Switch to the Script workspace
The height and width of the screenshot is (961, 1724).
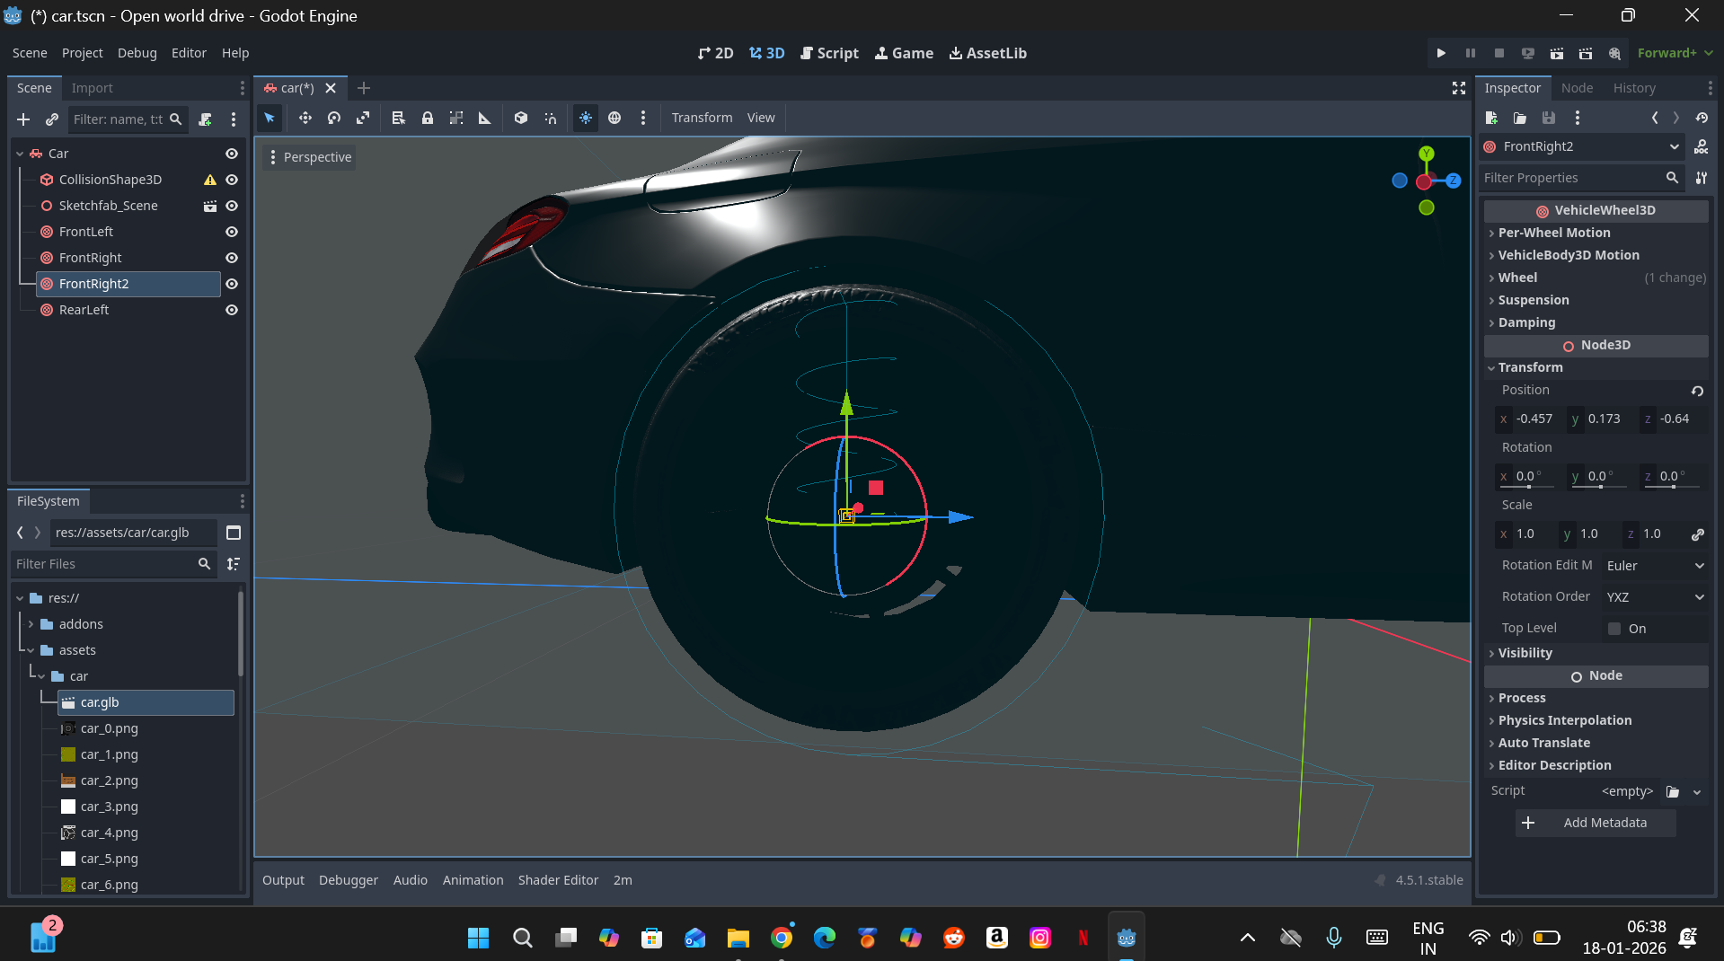click(x=829, y=53)
